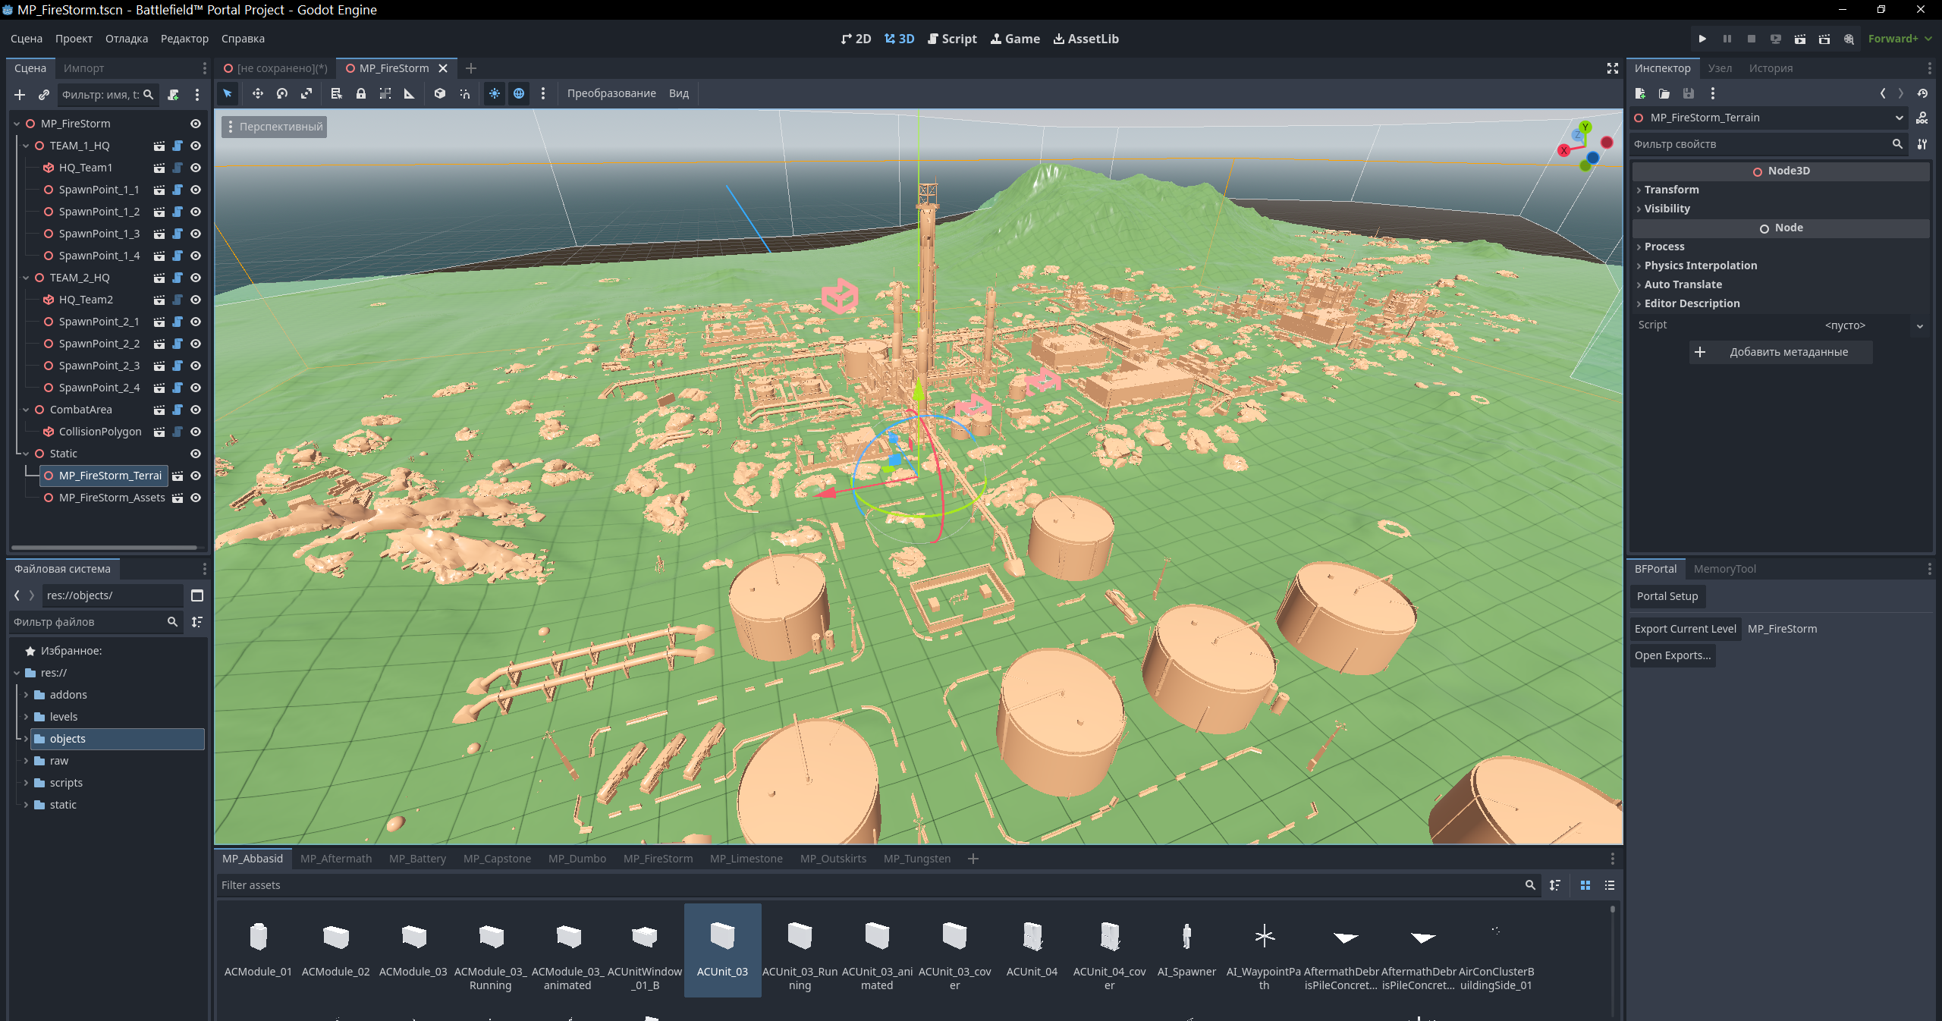Toggle preview environment globe icon

point(519,93)
